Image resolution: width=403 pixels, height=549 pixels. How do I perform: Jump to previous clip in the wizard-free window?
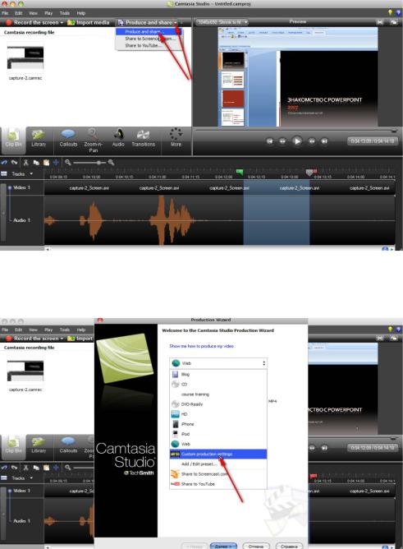coord(270,141)
